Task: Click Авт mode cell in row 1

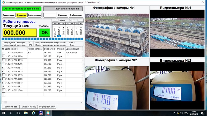Action: [x=61, y=53]
